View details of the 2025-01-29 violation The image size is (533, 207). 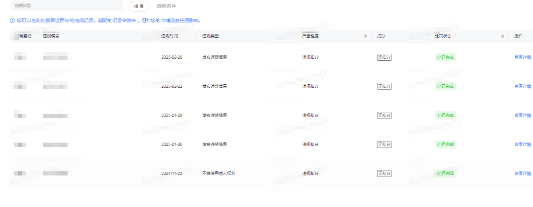pos(522,115)
